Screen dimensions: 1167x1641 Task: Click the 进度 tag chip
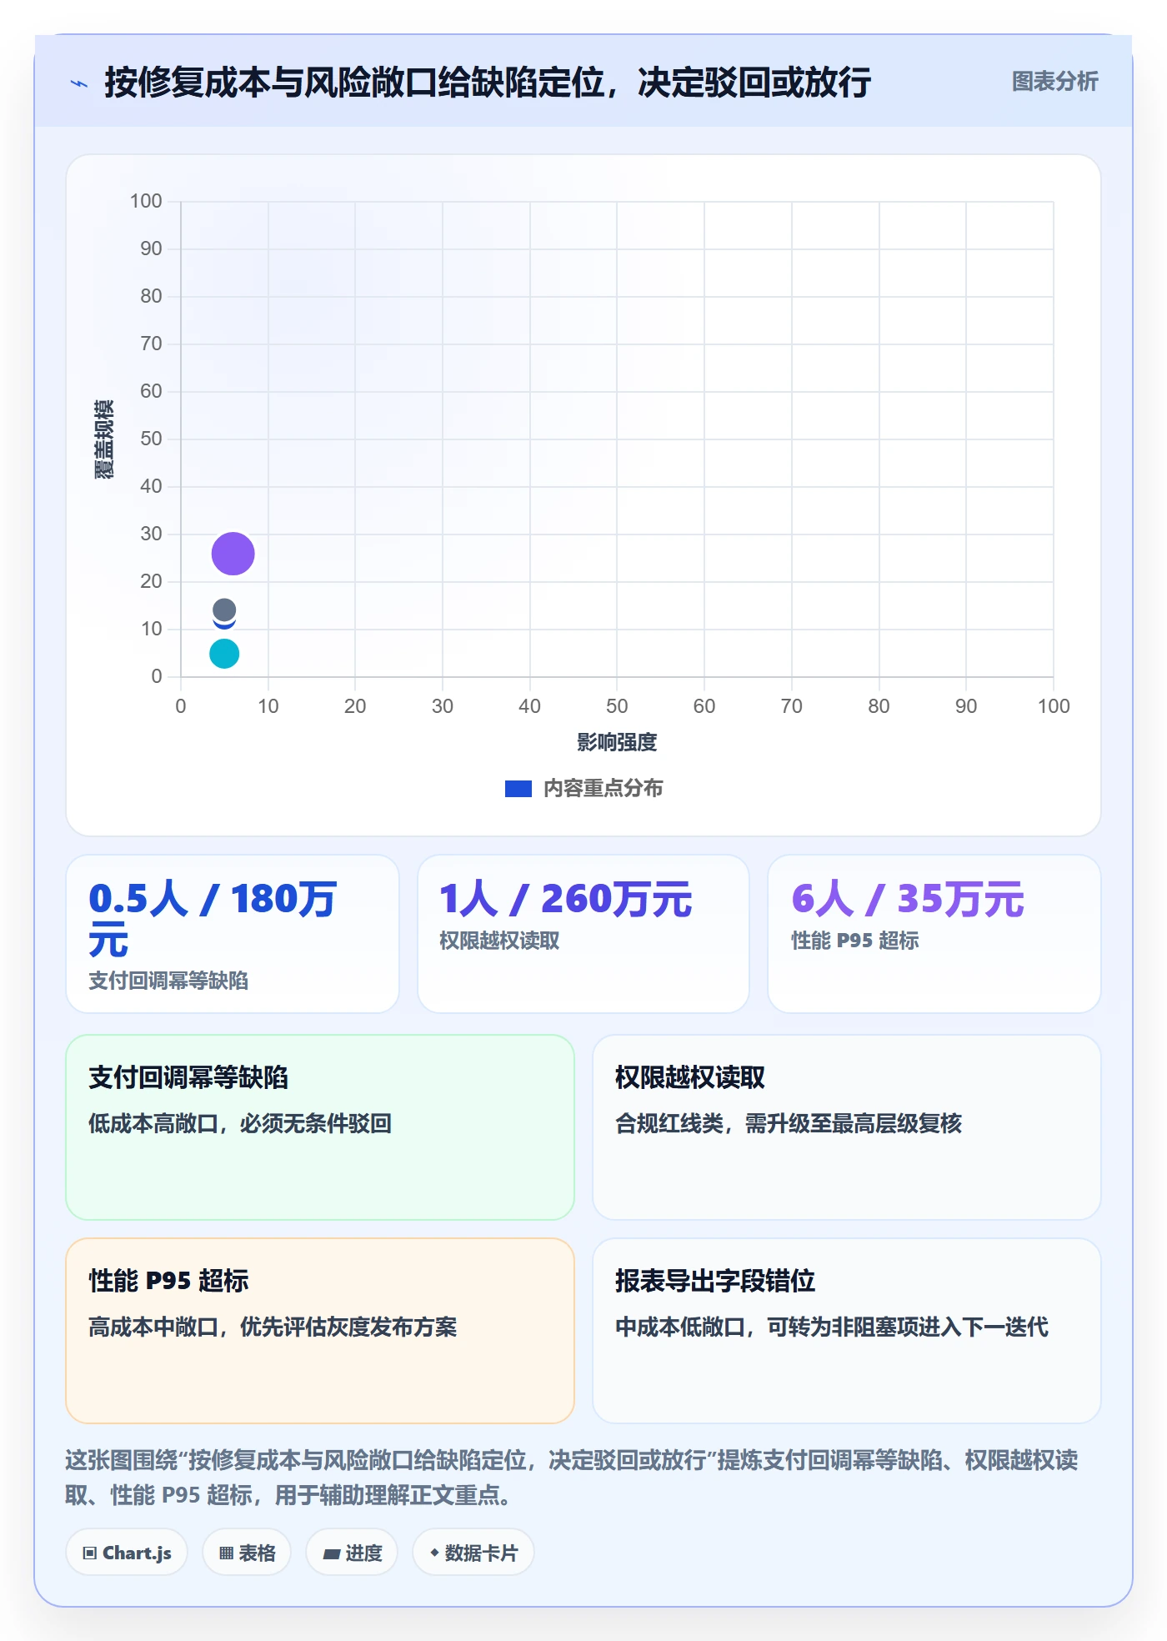[x=352, y=1553]
